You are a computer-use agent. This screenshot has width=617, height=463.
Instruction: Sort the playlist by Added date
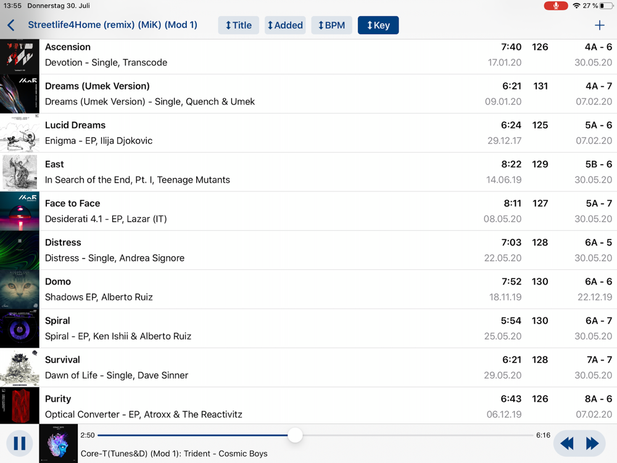(285, 25)
